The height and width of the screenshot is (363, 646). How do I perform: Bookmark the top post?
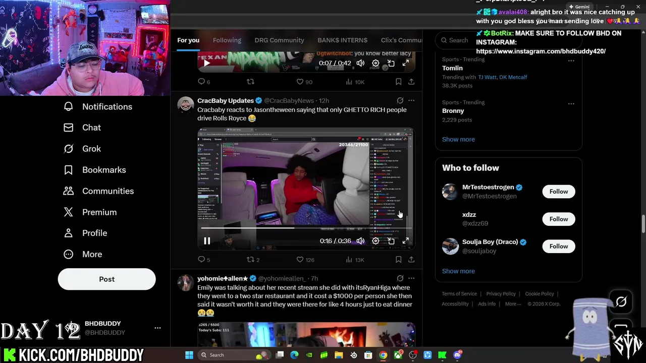pos(398,82)
